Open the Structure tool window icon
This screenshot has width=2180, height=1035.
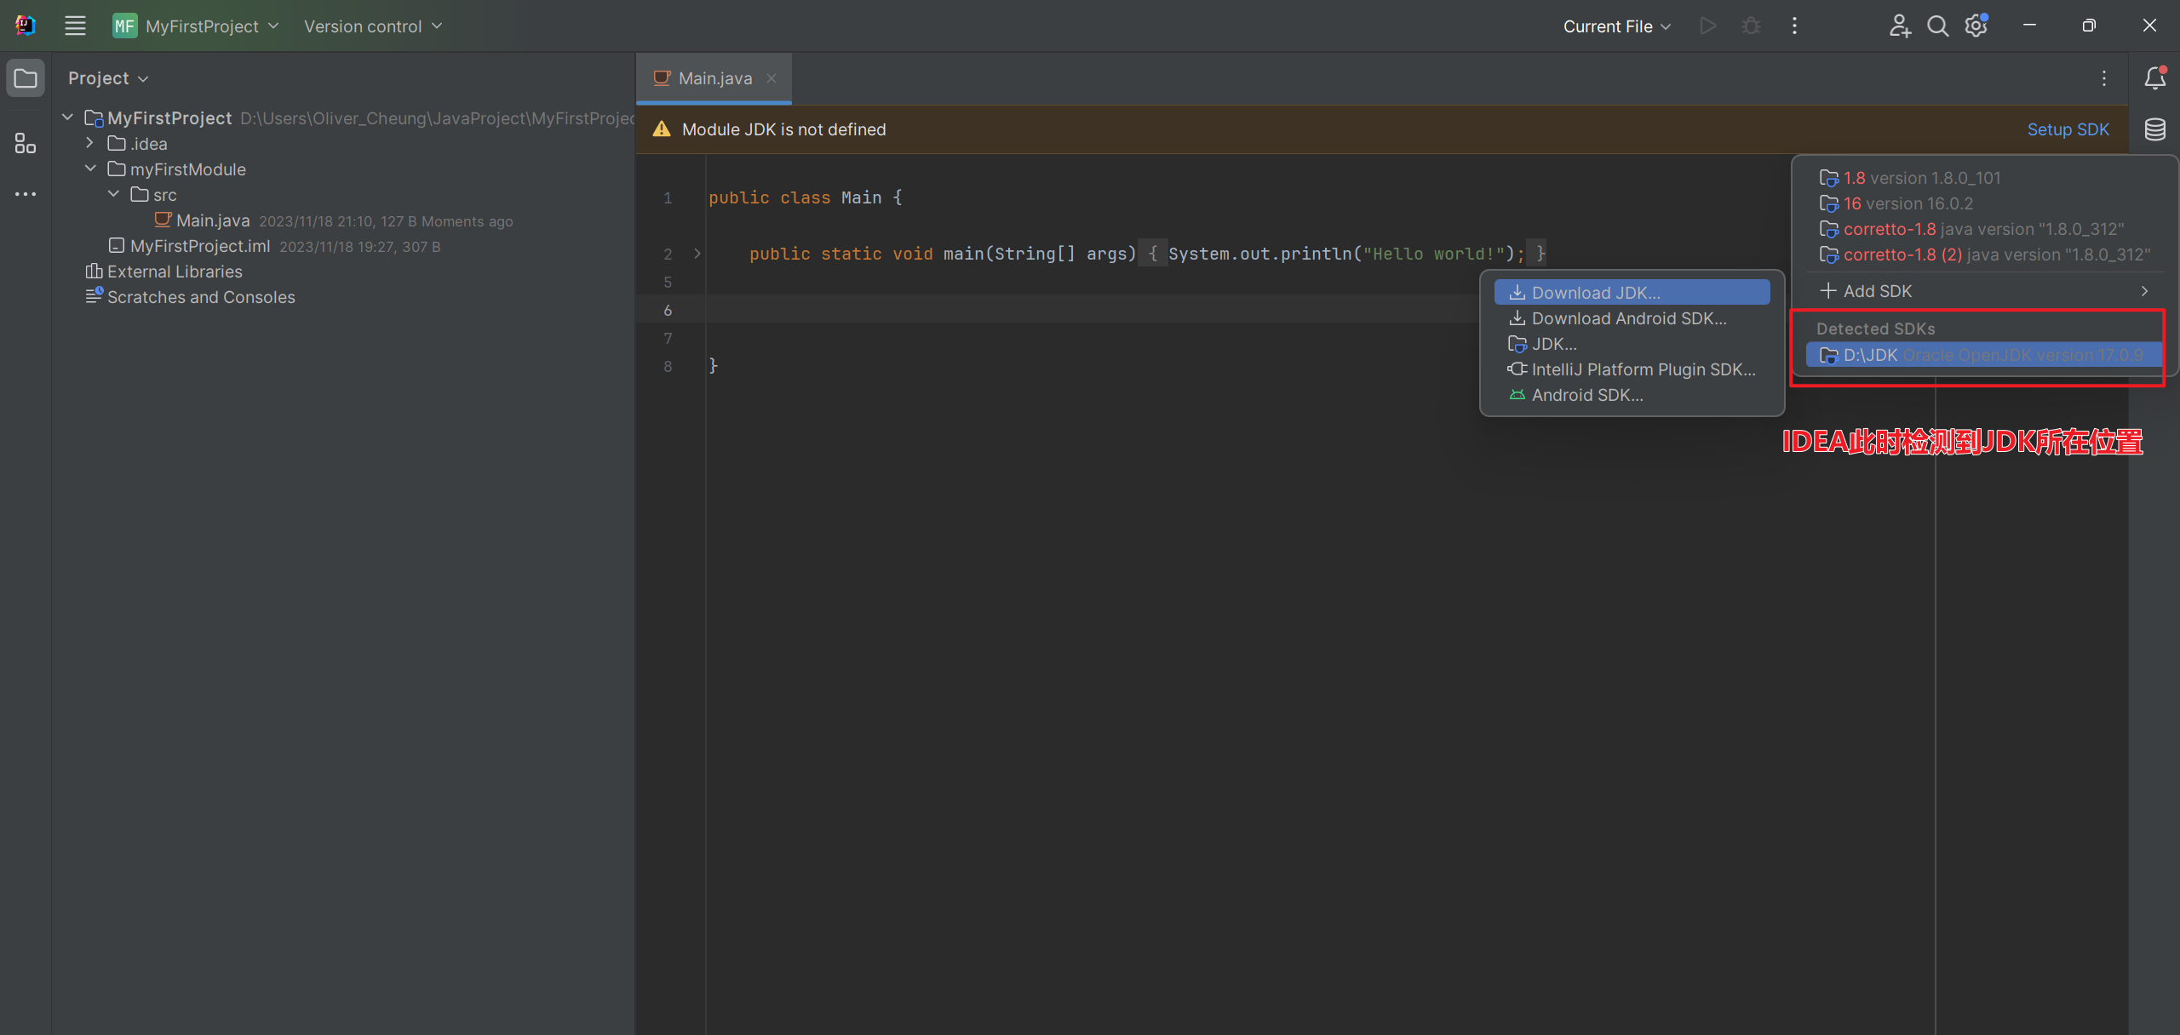26,143
